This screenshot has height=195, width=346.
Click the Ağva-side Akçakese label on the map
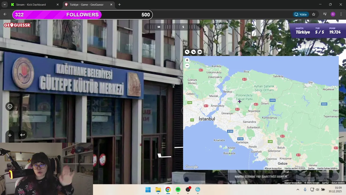click(328, 89)
